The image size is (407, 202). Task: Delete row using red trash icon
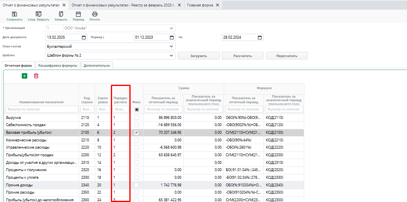click(36, 76)
